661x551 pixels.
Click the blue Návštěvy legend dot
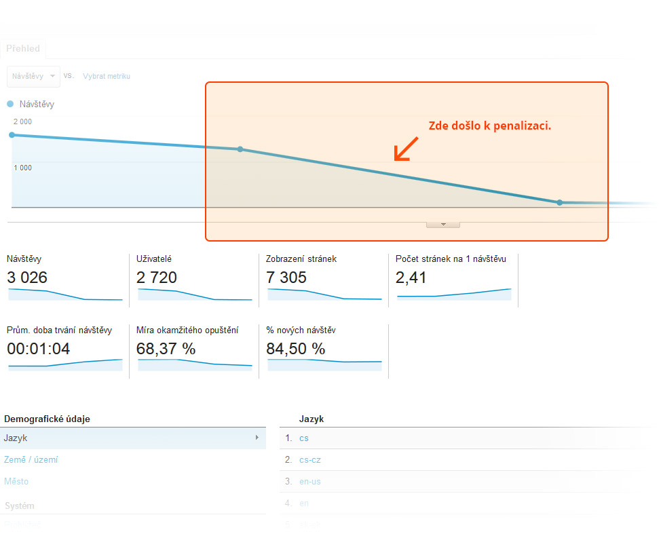[x=10, y=104]
